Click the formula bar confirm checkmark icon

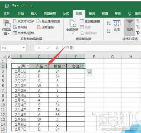48,48
